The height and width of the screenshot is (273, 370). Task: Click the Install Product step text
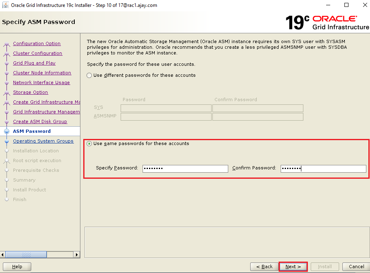tap(30, 190)
